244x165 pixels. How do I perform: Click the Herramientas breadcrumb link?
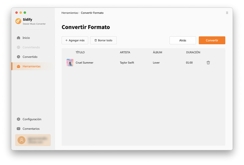click(70, 13)
